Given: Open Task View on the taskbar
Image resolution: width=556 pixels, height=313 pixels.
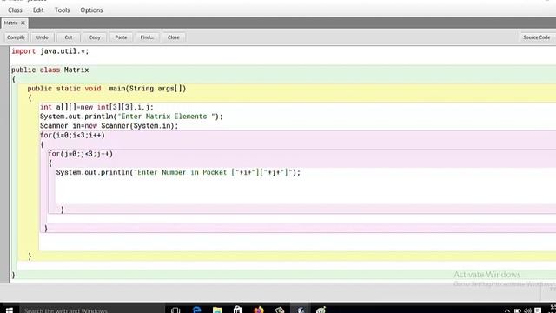Looking at the screenshot, I should tap(175, 310).
